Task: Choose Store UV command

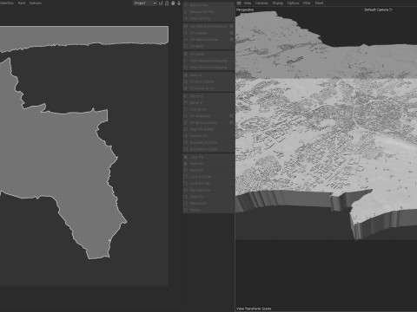Action: pos(208,197)
